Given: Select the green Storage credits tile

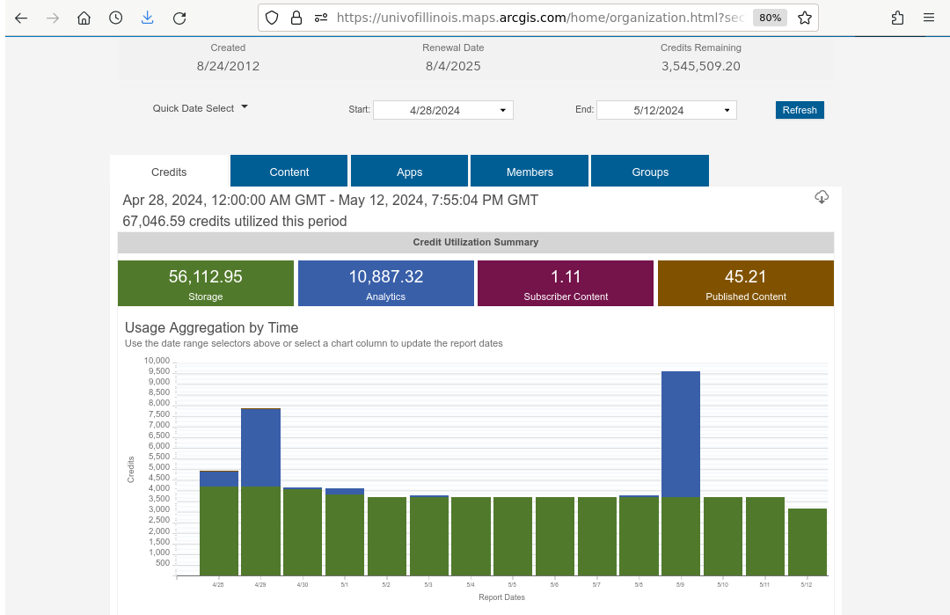Looking at the screenshot, I should (206, 283).
